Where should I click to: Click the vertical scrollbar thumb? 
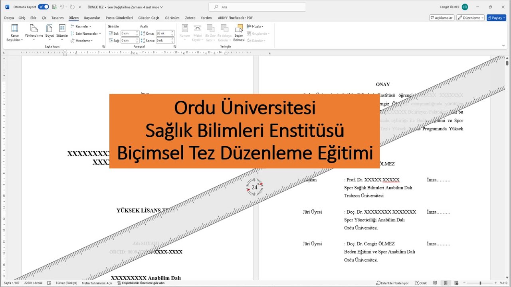(507, 63)
